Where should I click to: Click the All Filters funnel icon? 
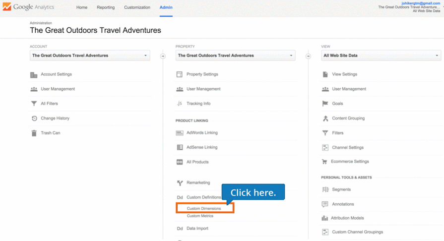coord(34,104)
